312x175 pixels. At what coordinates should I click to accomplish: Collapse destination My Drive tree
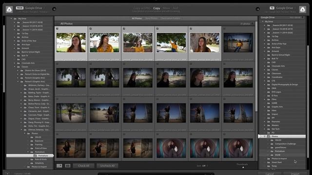263,21
